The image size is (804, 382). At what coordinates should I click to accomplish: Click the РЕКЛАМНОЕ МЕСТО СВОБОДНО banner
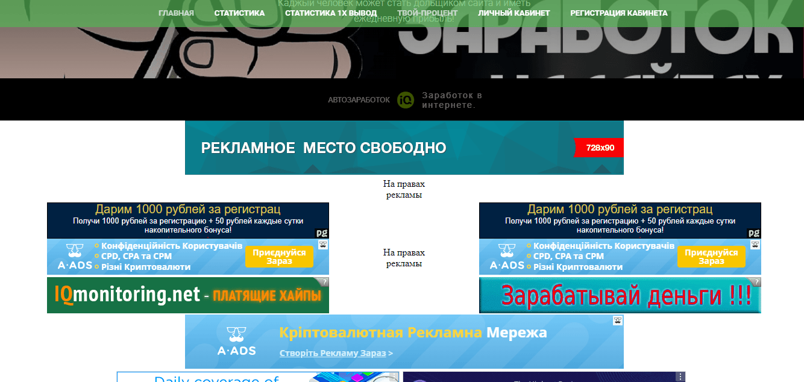pos(404,148)
